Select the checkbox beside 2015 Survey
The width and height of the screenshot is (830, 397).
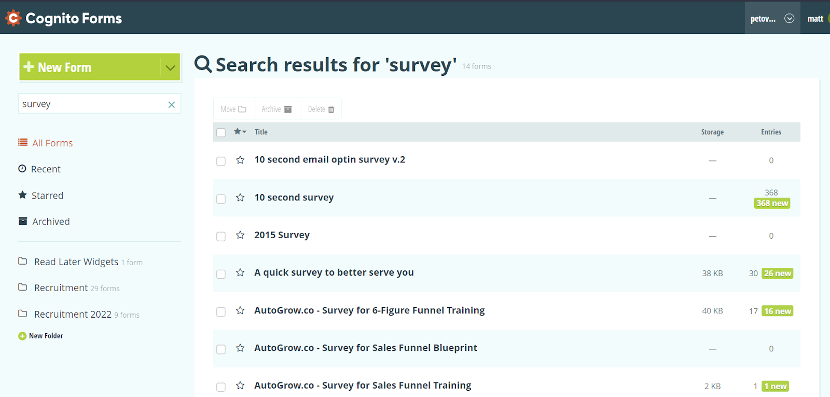pyautogui.click(x=220, y=236)
